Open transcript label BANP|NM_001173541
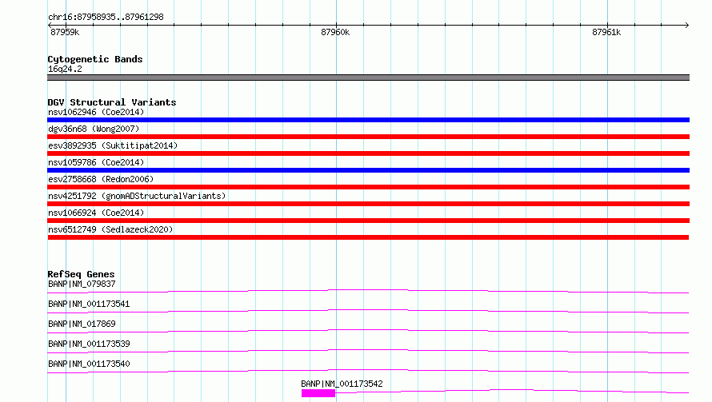 pos(89,304)
